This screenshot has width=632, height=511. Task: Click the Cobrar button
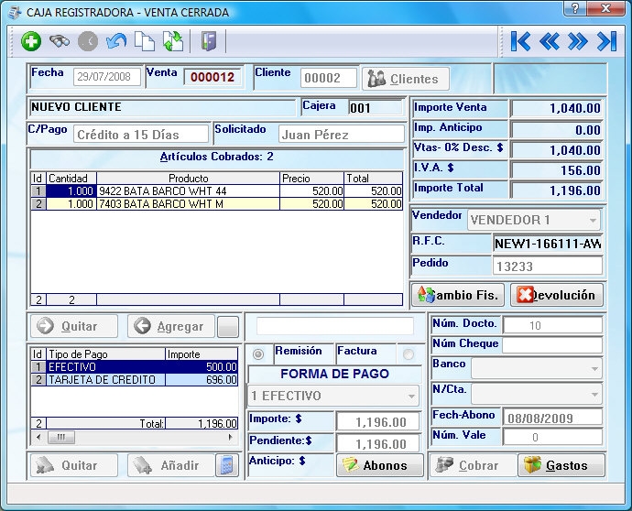coord(474,465)
